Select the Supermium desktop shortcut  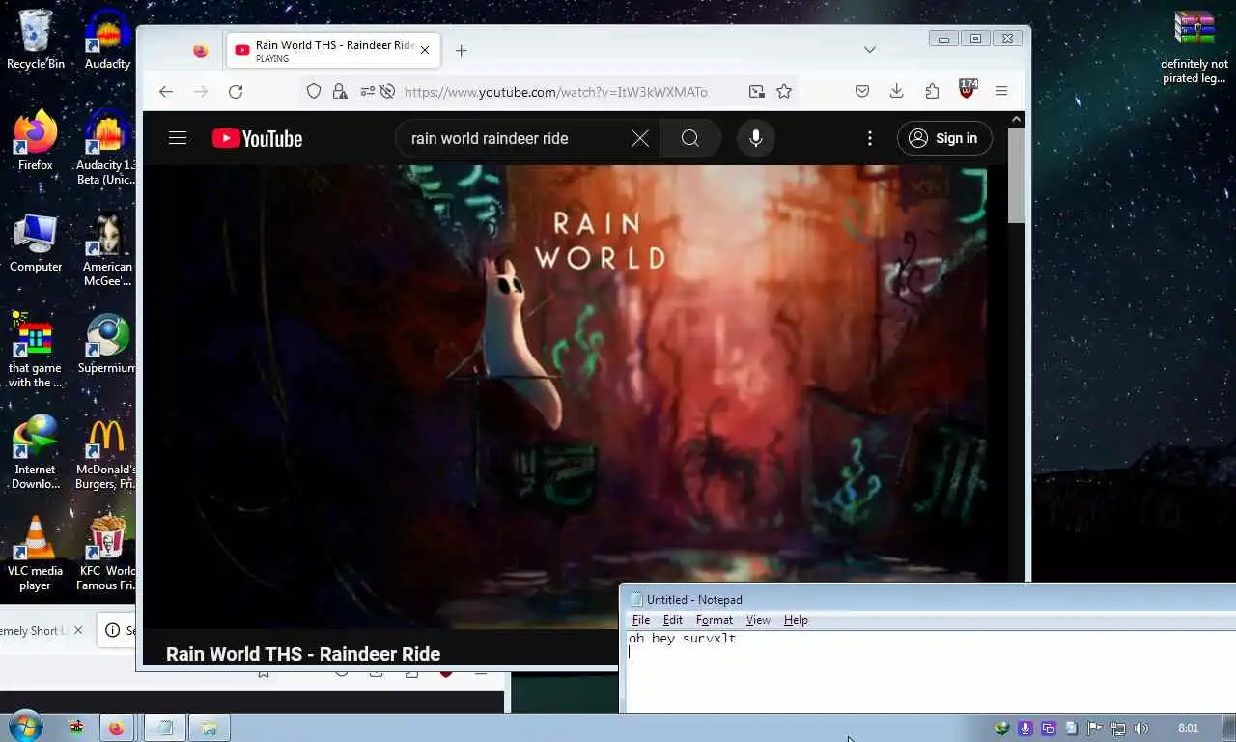point(106,344)
